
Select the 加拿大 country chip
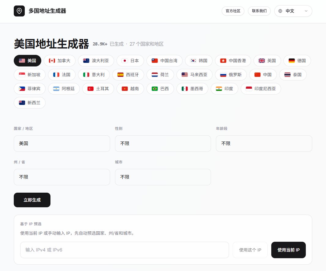tap(60, 61)
